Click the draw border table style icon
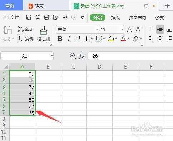Image resolution: width=173 pixels, height=141 pixels. [99, 39]
